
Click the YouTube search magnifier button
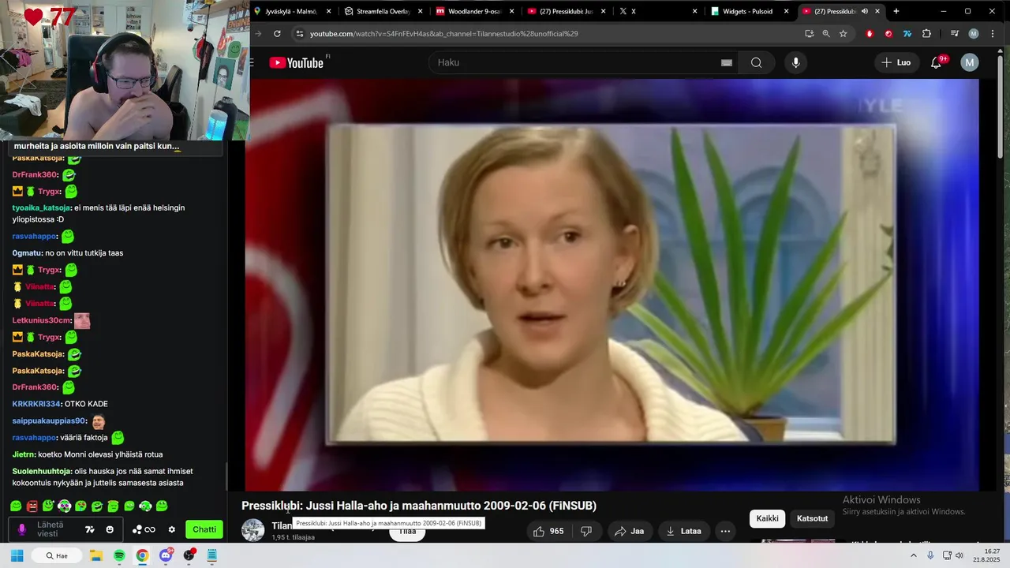point(756,62)
